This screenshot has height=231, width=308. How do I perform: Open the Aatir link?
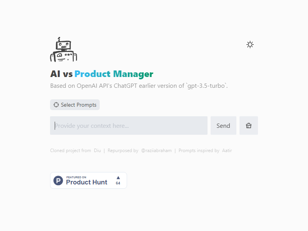227,151
